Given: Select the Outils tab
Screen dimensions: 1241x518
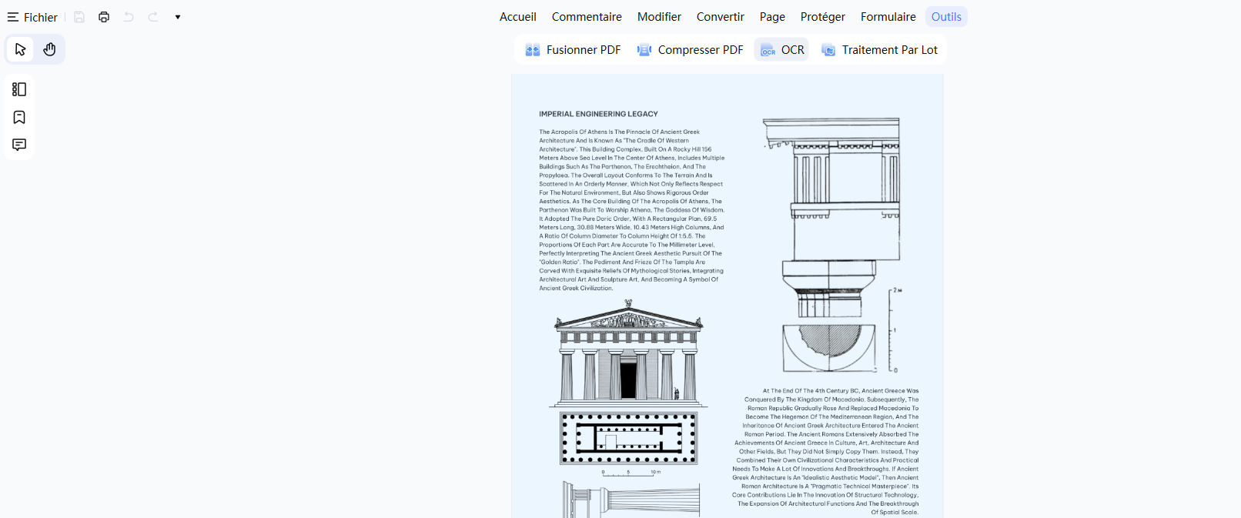Looking at the screenshot, I should [x=946, y=17].
